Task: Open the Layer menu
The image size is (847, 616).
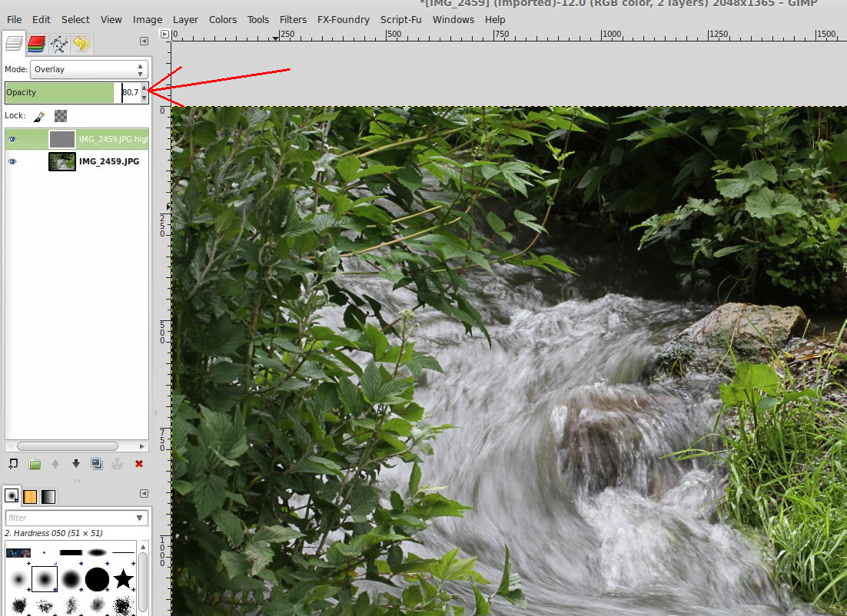Action: point(185,19)
